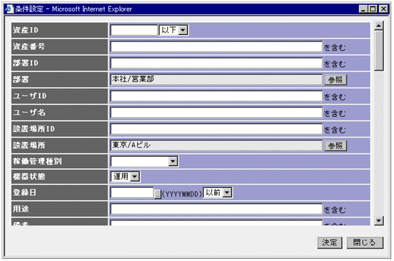Click the 参照 button in the 設置場所 row
394x261 pixels.
point(335,146)
